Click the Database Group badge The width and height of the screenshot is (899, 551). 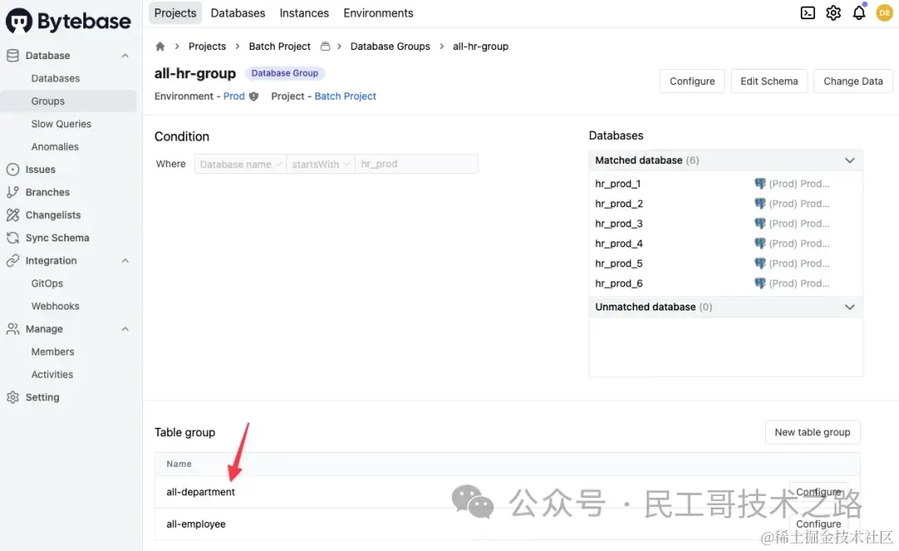285,73
